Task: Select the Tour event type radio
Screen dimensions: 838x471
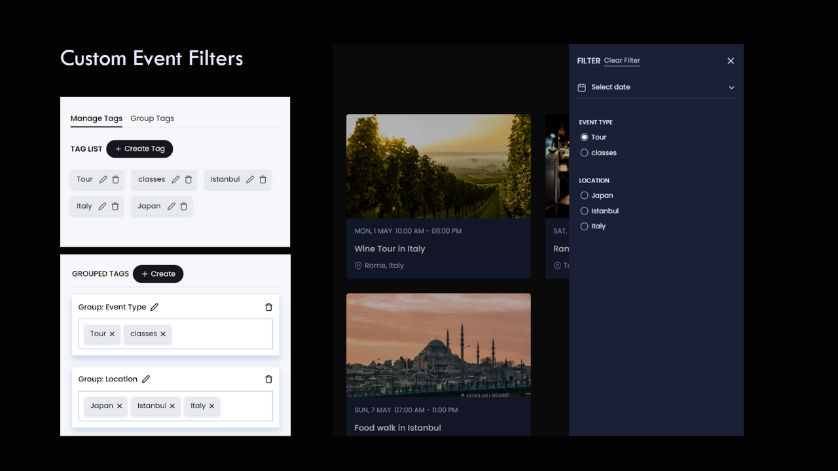Action: [x=583, y=137]
